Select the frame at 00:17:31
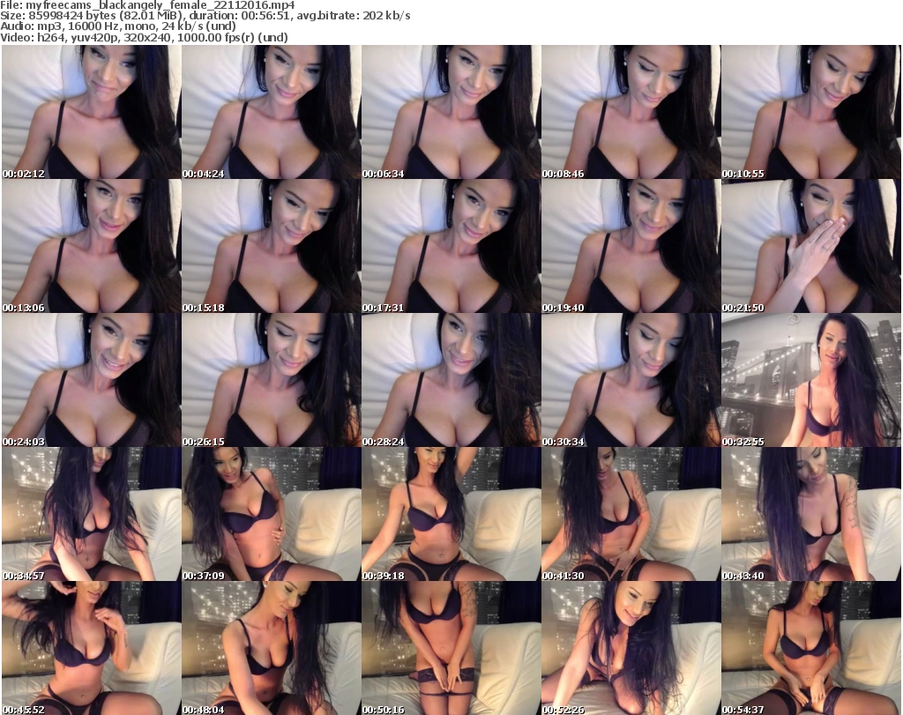The image size is (903, 715). (x=451, y=246)
